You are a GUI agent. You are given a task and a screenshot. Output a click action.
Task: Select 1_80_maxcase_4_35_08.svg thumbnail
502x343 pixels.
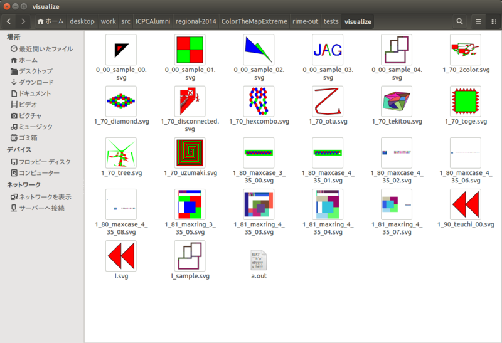[121, 204]
